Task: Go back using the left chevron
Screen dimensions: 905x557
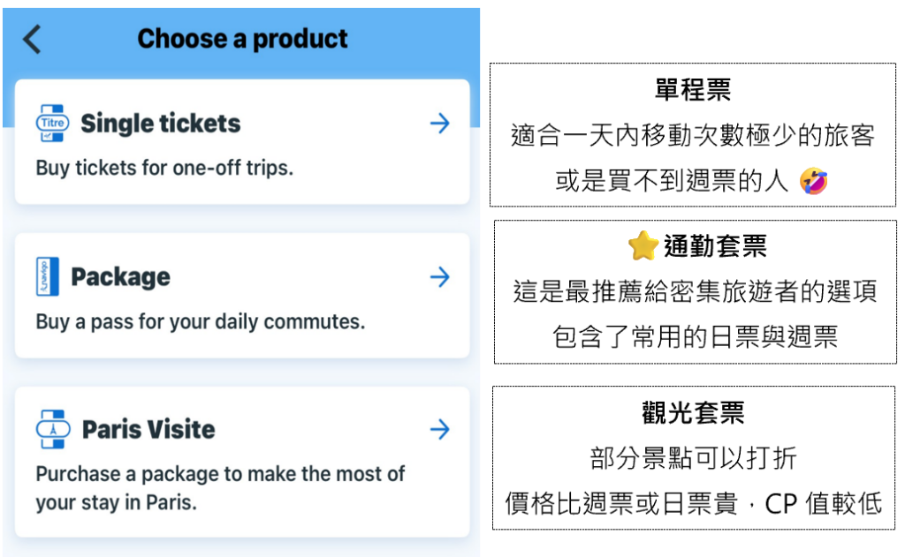Action: click(32, 40)
